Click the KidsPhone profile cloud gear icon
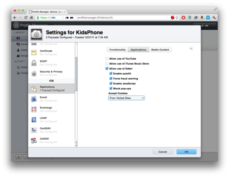The height and width of the screenshot is (177, 229). [x=36, y=34]
